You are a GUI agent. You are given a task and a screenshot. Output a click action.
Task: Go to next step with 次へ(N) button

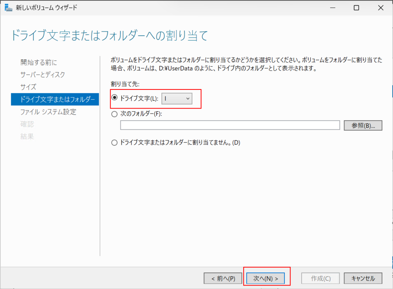pos(266,278)
